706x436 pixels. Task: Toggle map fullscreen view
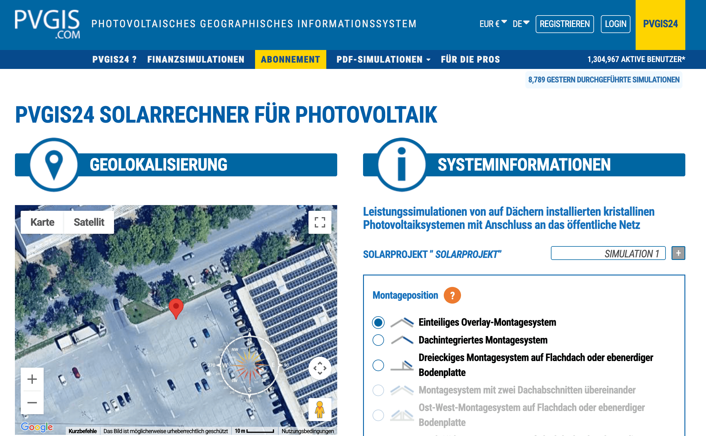[x=320, y=222]
